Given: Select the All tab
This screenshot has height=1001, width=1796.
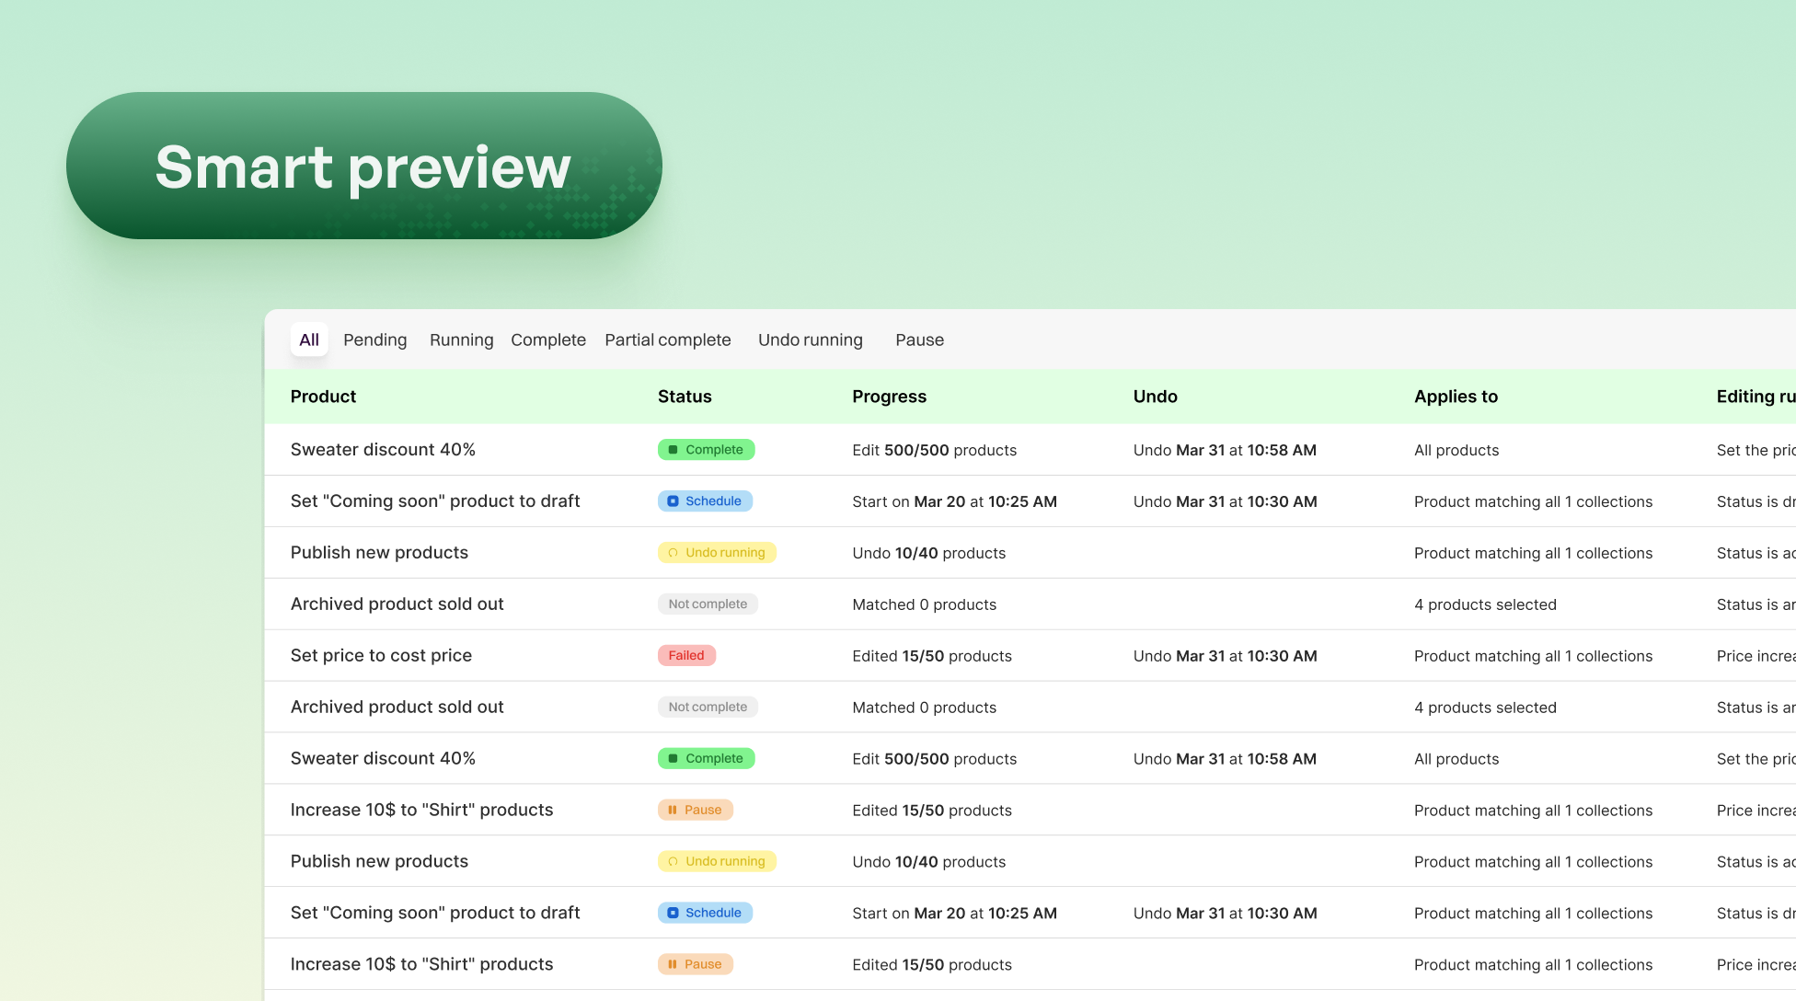Looking at the screenshot, I should 309,339.
